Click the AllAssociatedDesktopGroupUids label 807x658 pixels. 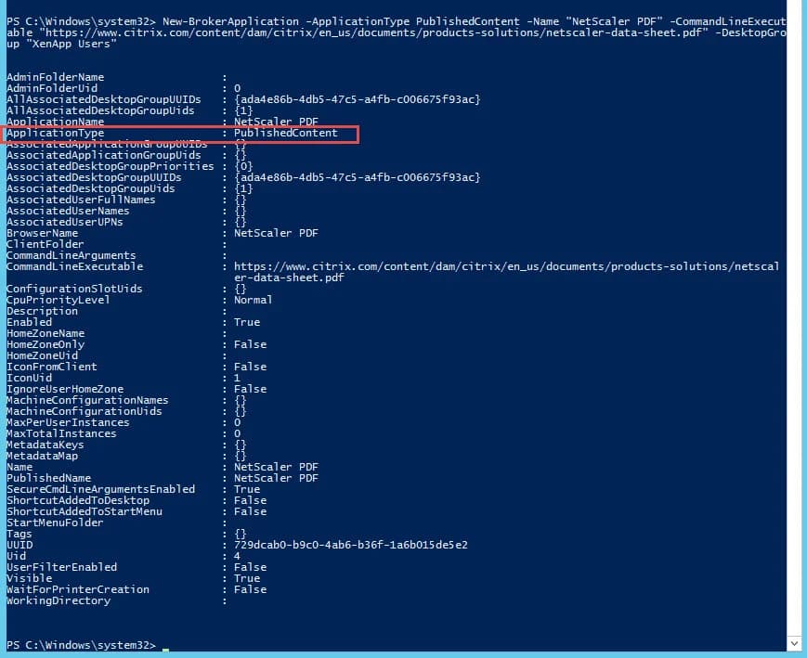(100, 110)
